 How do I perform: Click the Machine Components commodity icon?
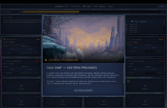point(5,61)
